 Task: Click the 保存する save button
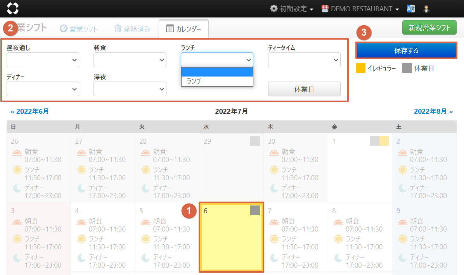406,50
